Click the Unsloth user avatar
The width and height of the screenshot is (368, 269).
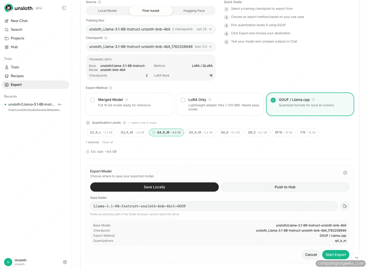[8, 262]
